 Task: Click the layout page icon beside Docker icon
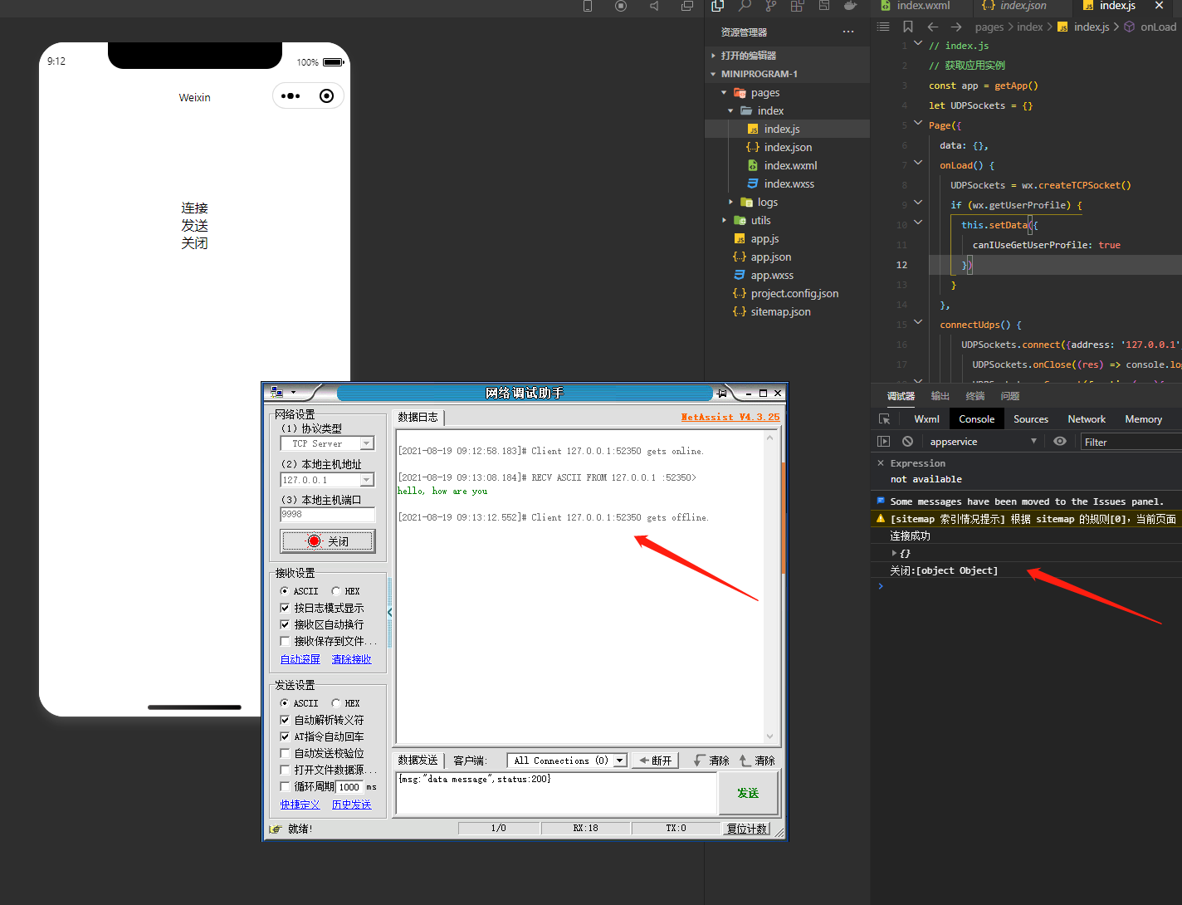(x=824, y=6)
